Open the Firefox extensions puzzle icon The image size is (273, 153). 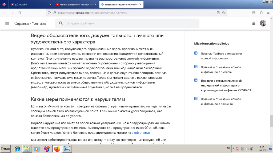click(x=261, y=13)
